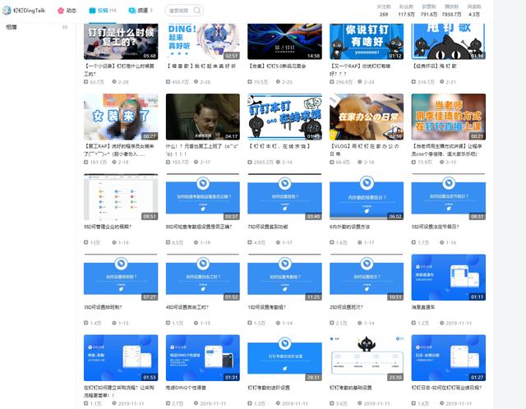Open the 动态 tab
The width and height of the screenshot is (526, 409).
67,11
